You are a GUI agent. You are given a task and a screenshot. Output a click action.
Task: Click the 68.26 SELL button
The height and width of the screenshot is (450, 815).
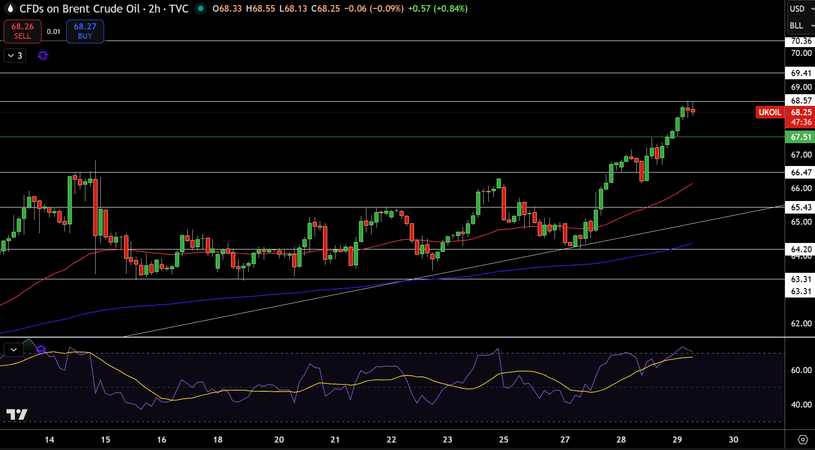coord(22,31)
